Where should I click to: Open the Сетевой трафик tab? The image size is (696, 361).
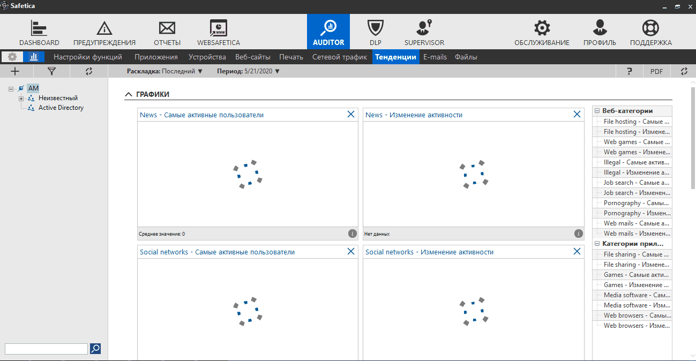[x=340, y=57]
